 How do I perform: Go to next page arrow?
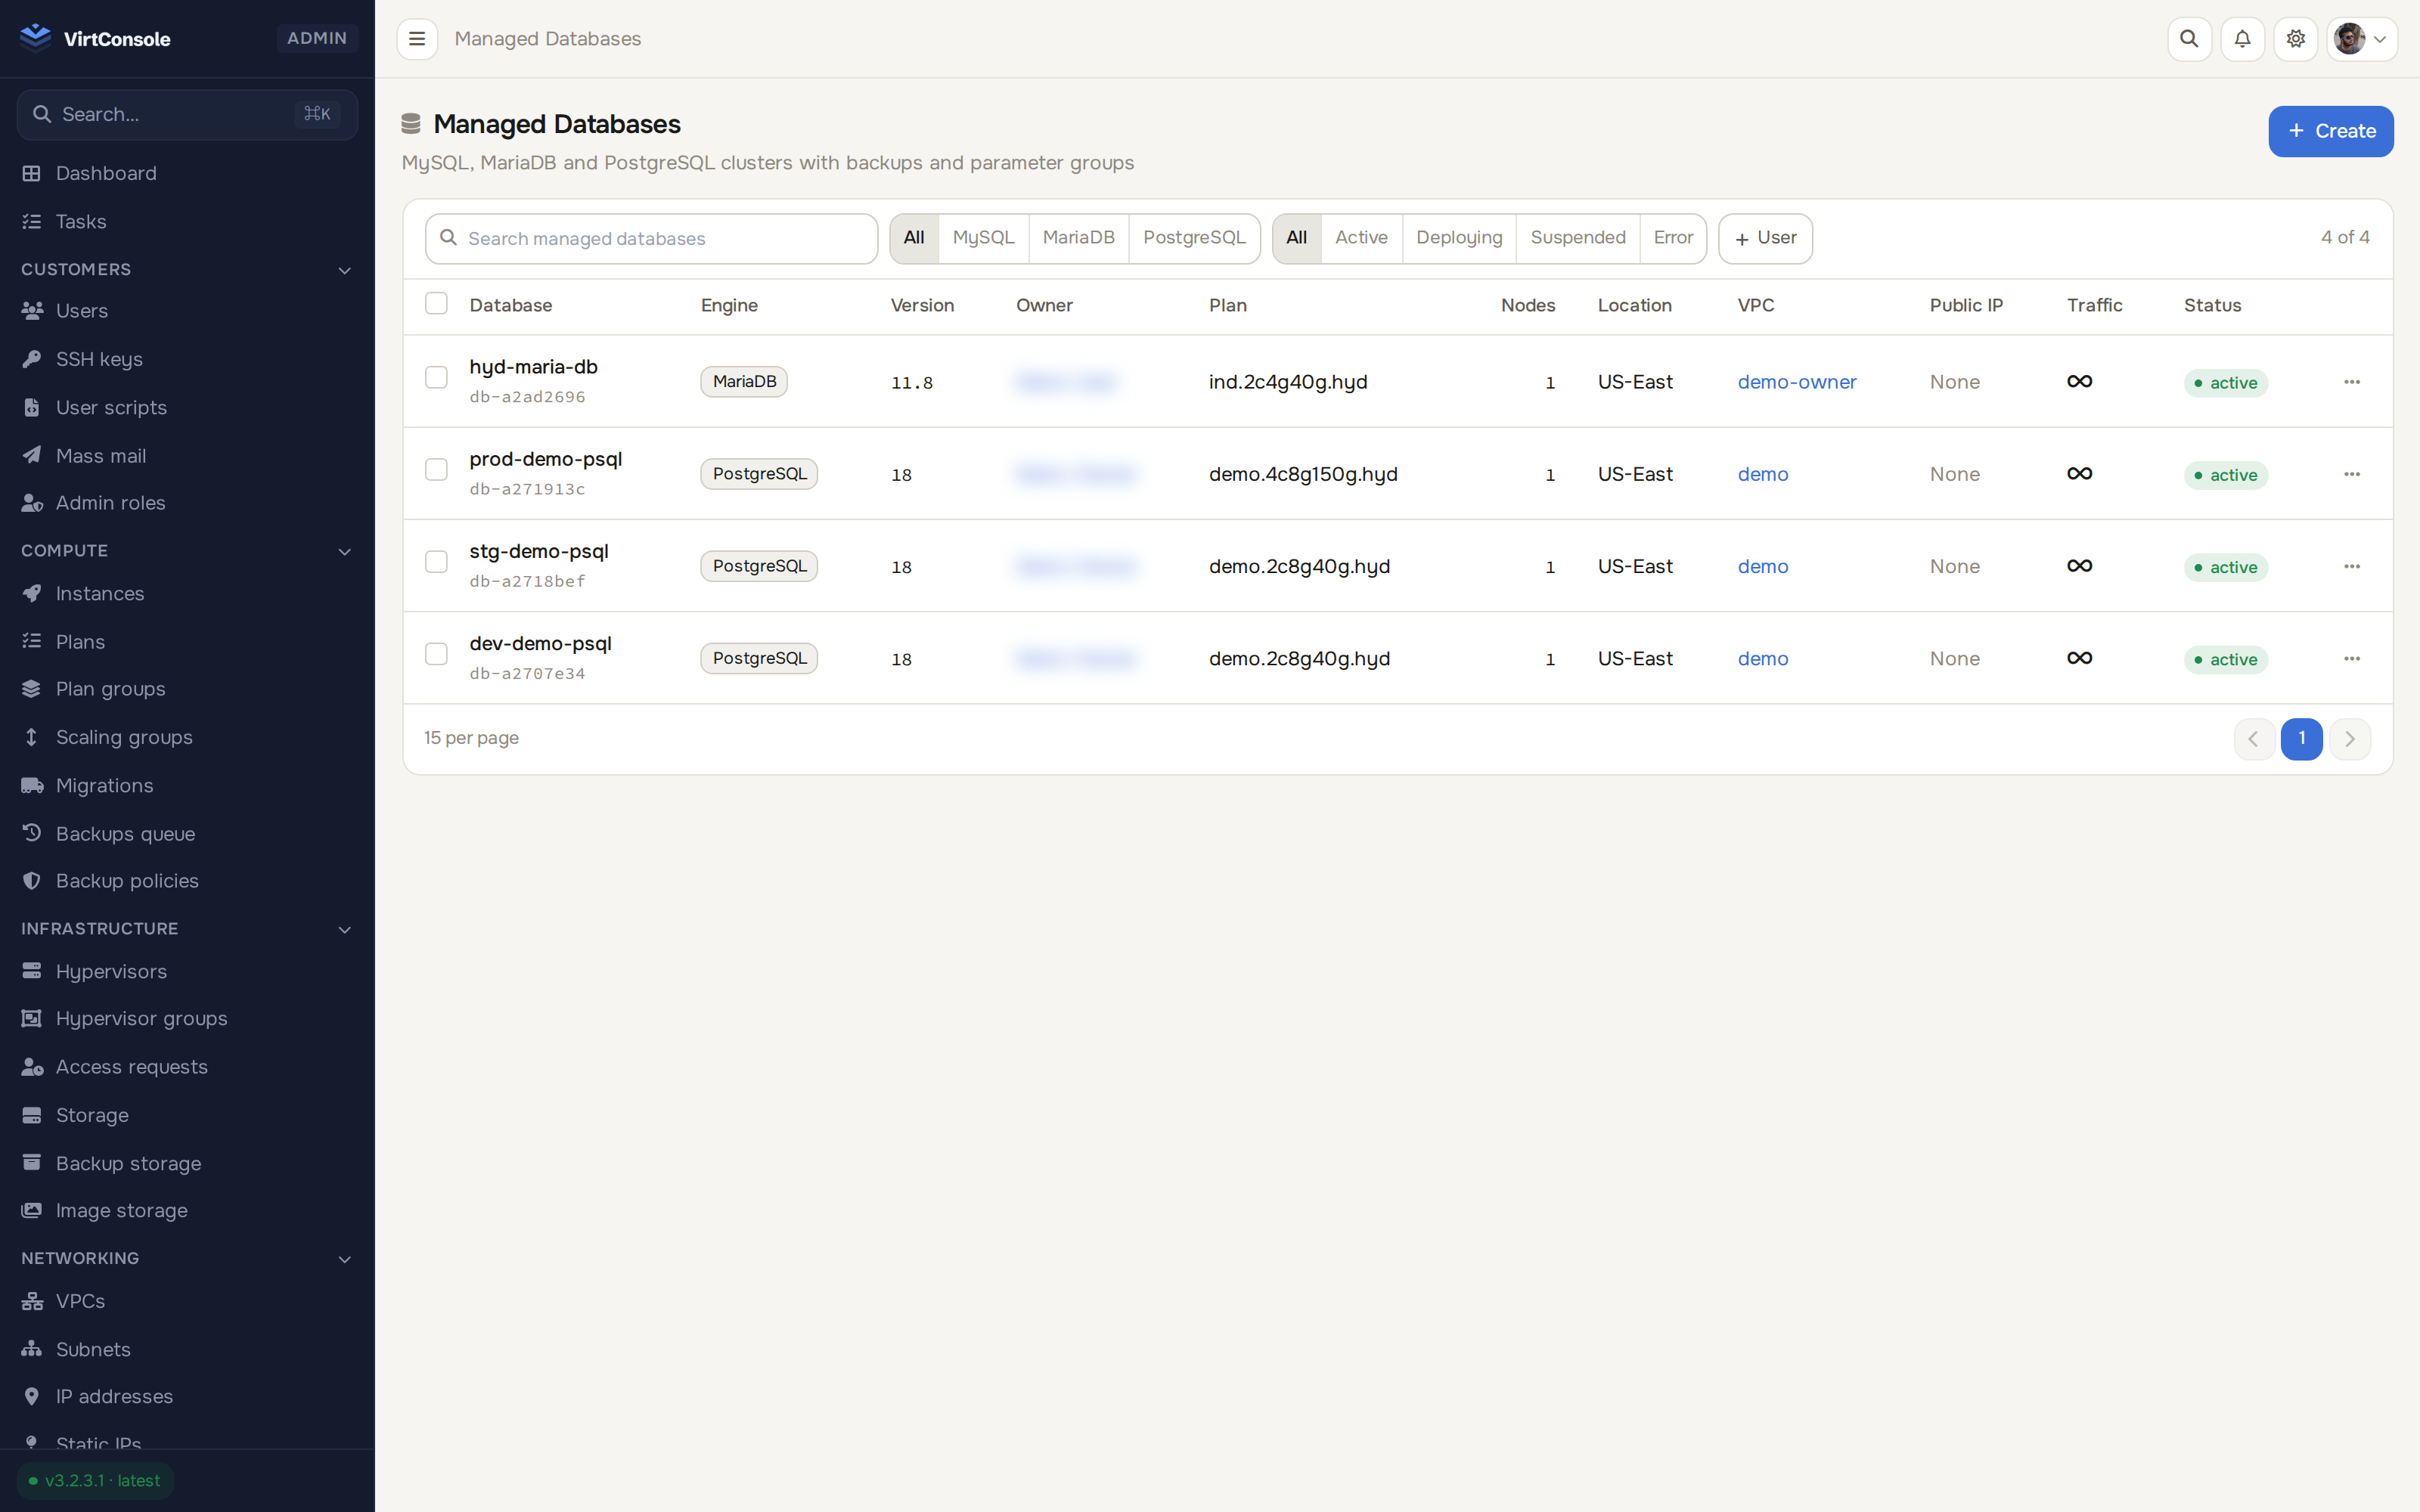tap(2349, 739)
